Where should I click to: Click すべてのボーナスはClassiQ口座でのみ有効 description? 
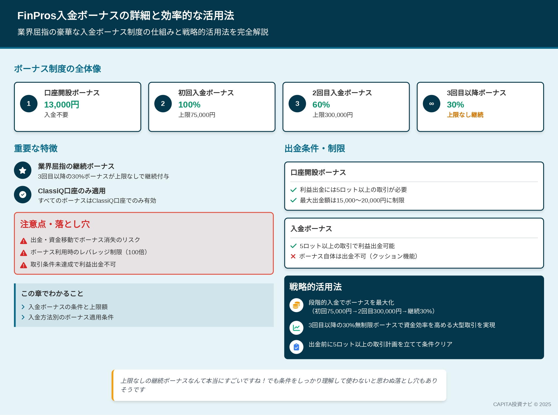[x=97, y=201]
